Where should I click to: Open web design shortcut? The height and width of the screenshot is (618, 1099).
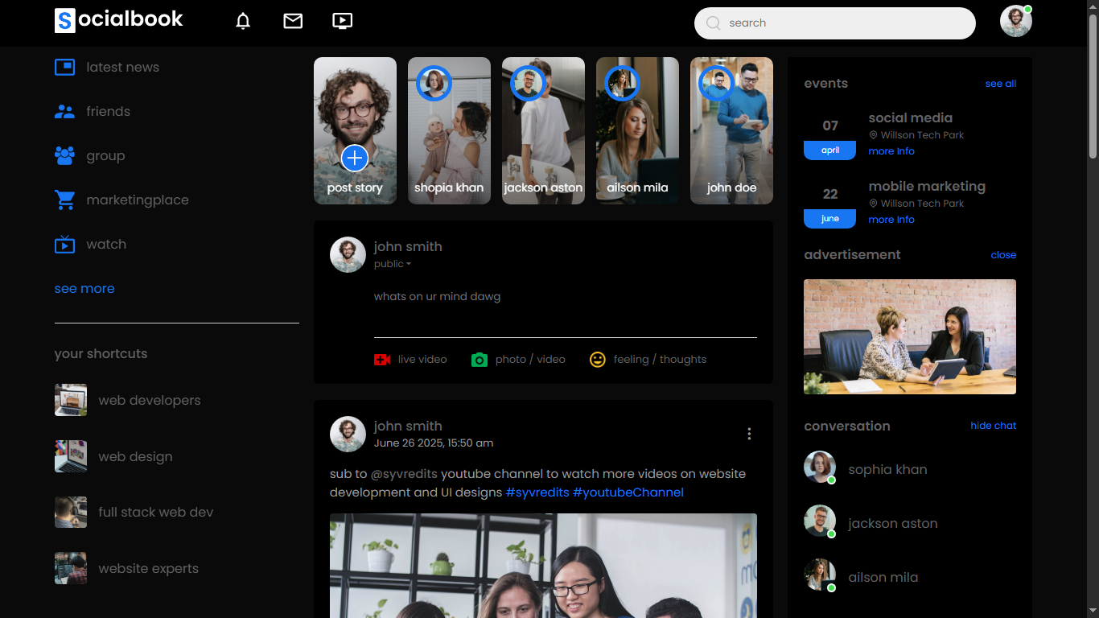click(x=135, y=456)
